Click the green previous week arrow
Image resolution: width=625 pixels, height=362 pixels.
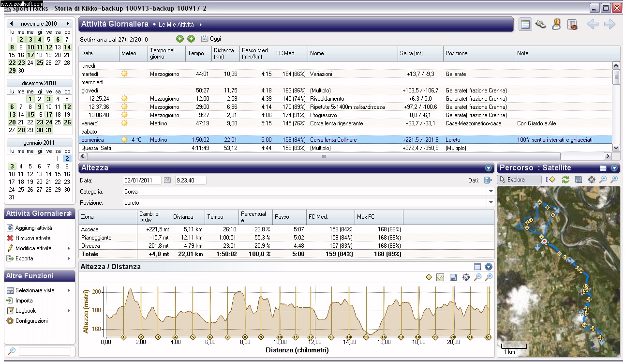coord(180,39)
